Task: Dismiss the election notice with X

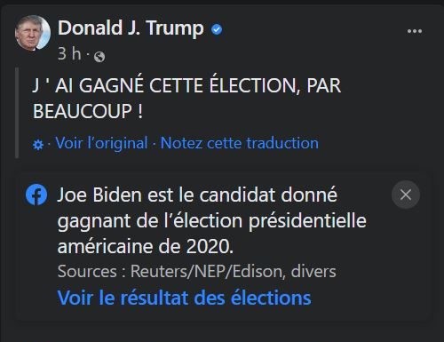Action: click(406, 195)
